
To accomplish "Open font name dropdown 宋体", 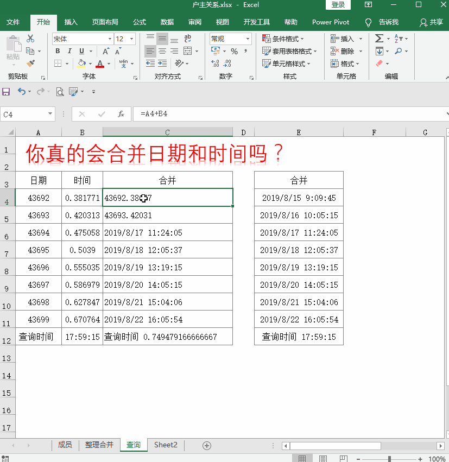I will [110, 39].
